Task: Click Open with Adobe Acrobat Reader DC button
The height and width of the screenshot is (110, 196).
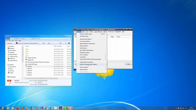Action: click(x=28, y=43)
